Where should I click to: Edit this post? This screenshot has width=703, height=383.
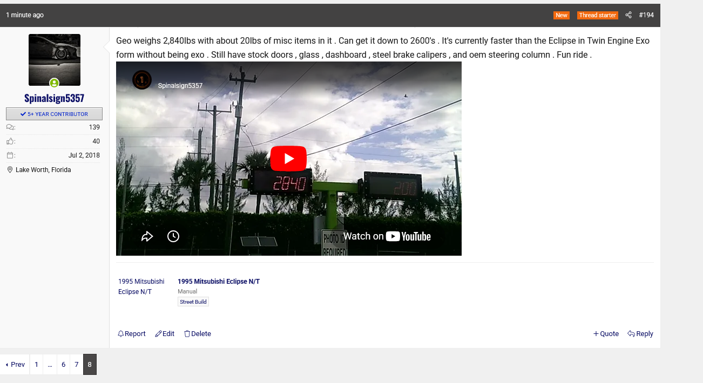tap(165, 334)
